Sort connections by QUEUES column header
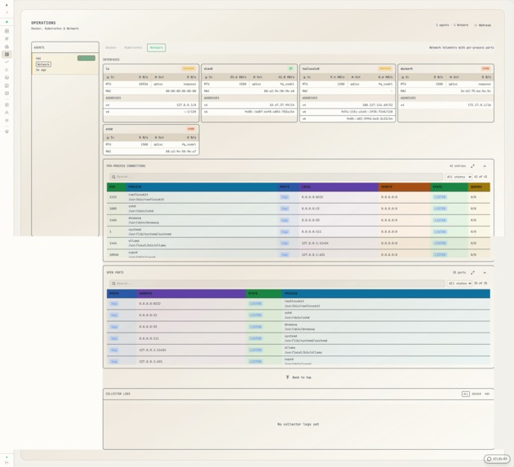 [x=479, y=187]
